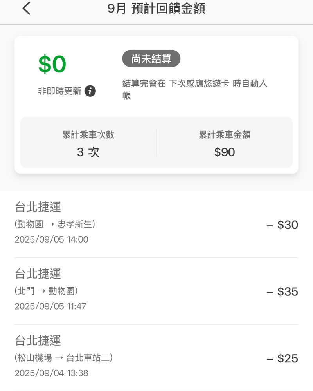Tap the green $0 rebate amount
Image resolution: width=313 pixels, height=391 pixels.
[52, 65]
